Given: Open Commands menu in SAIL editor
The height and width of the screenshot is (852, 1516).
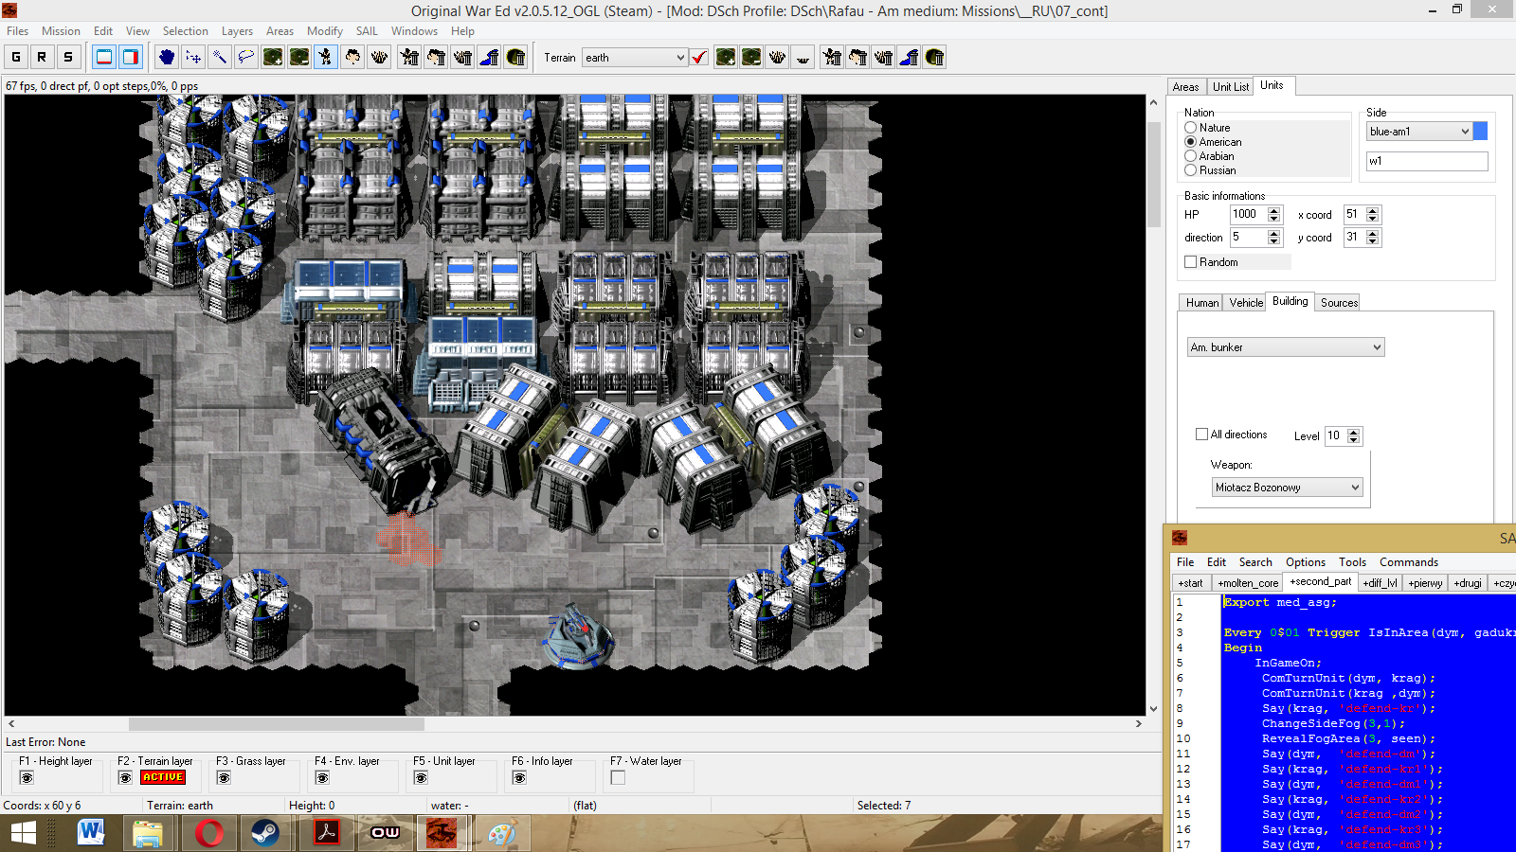Looking at the screenshot, I should tap(1408, 562).
